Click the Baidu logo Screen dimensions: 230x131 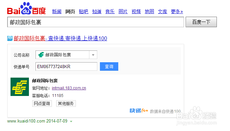point(27,8)
